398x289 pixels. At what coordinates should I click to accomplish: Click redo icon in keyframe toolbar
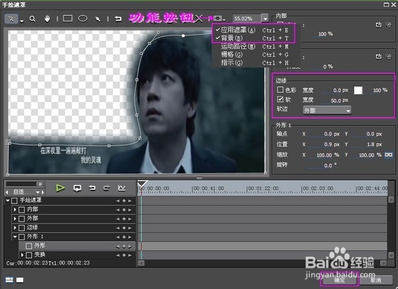click(x=107, y=188)
